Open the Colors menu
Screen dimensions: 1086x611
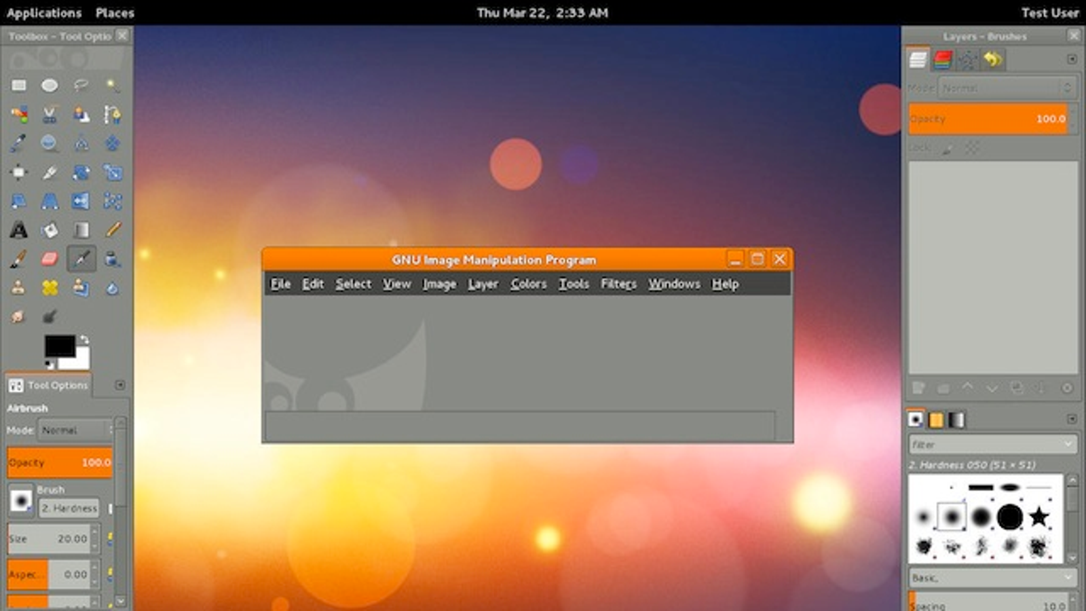528,284
